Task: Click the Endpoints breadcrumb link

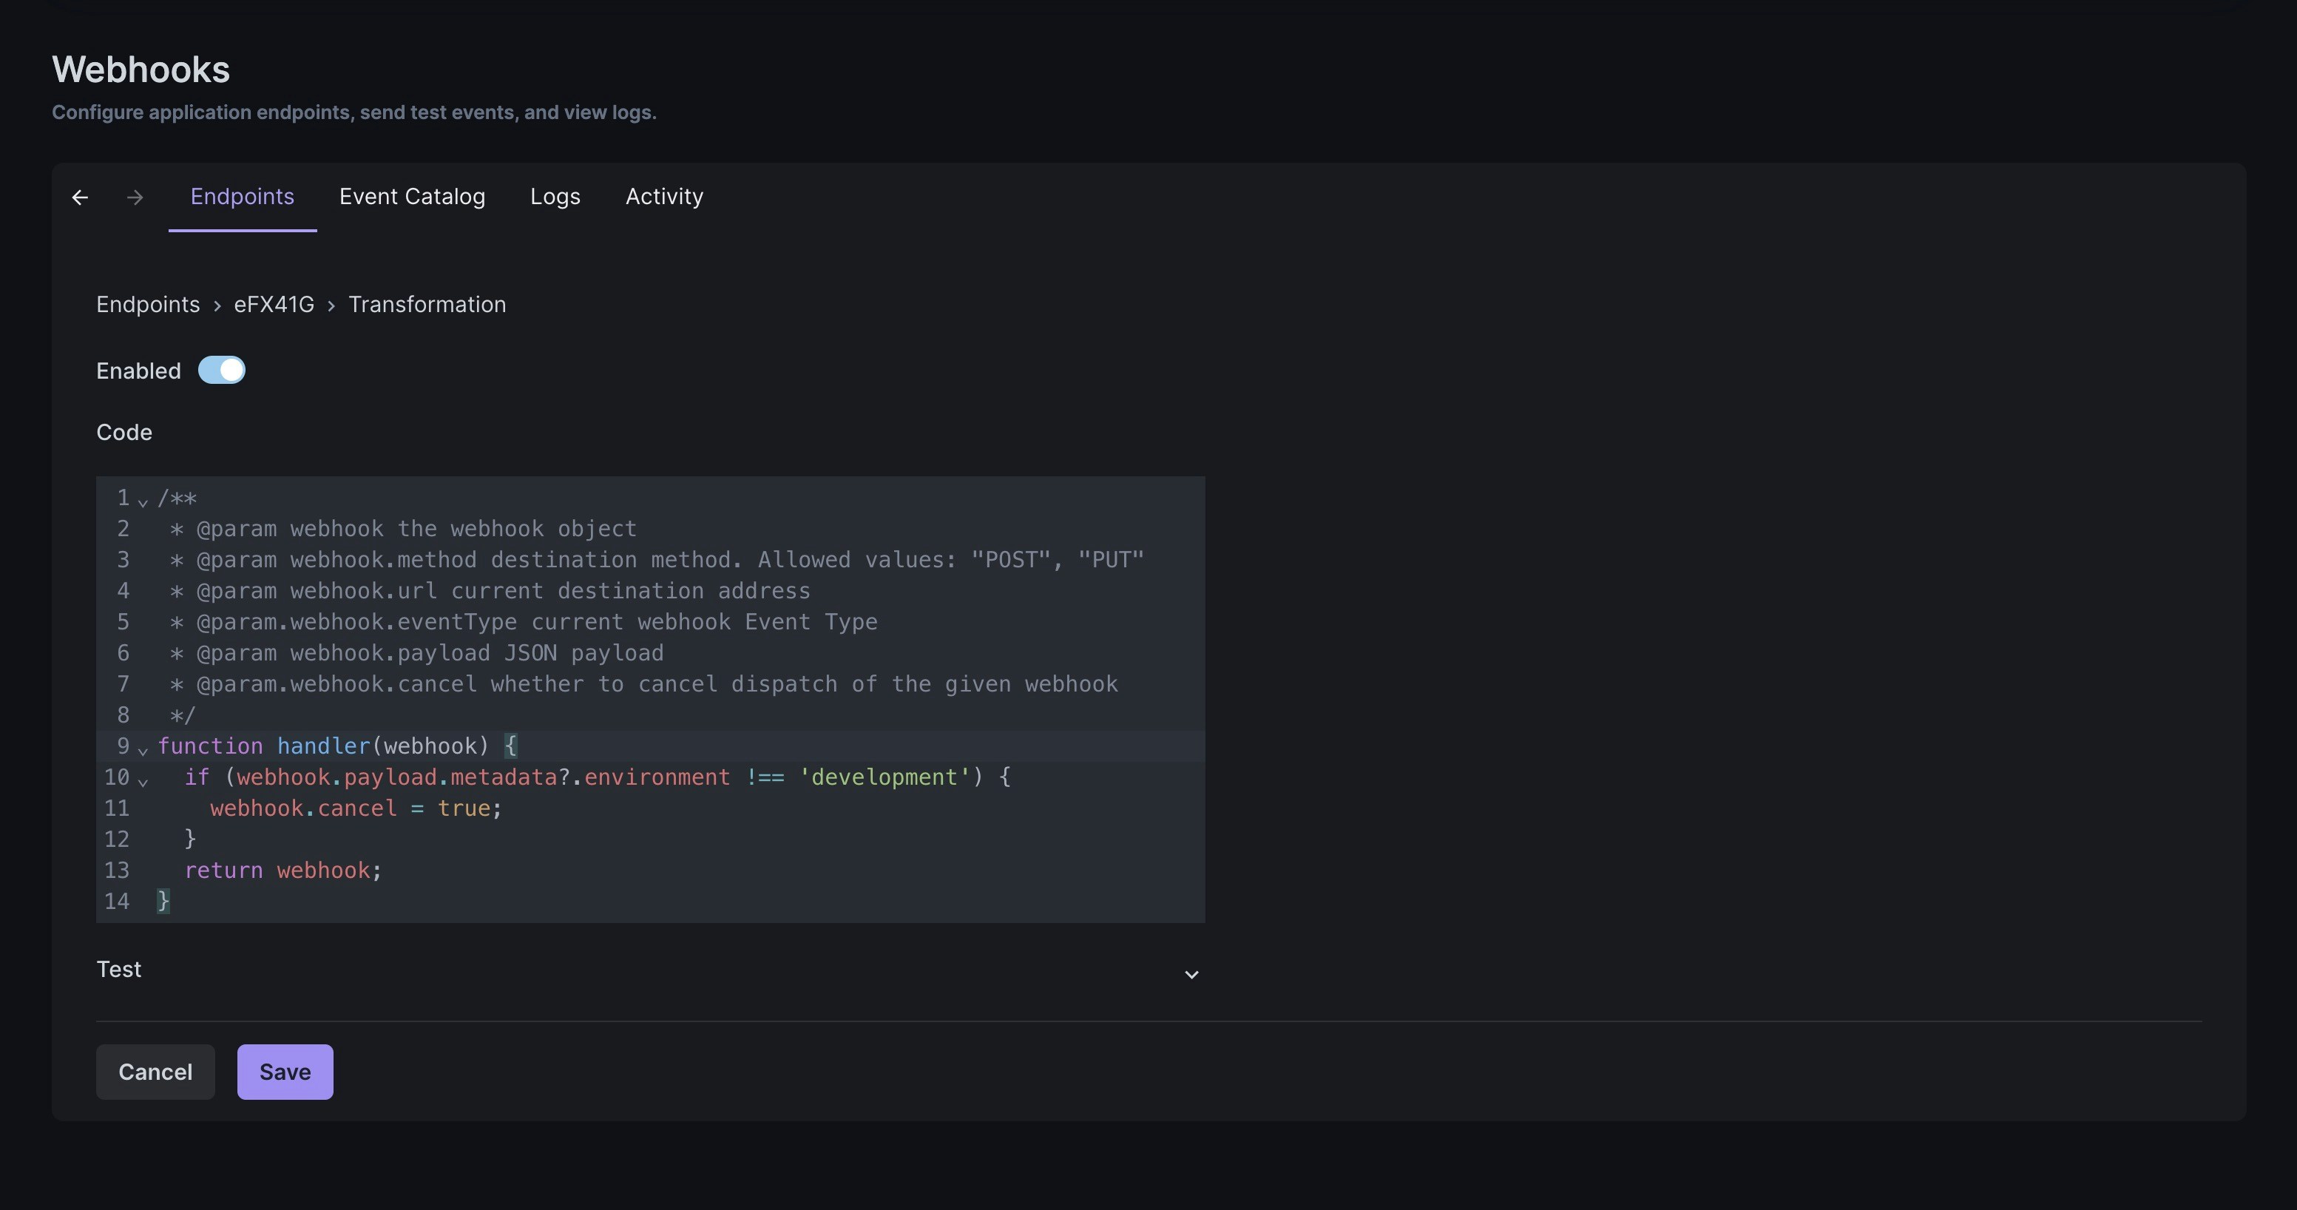Action: click(148, 305)
